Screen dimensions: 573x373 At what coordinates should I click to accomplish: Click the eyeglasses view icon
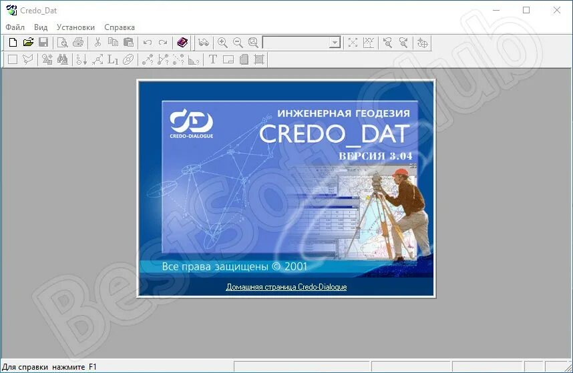tap(204, 43)
